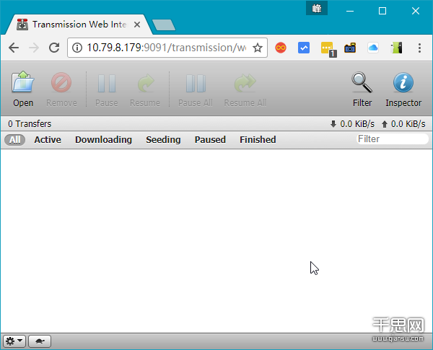The width and height of the screenshot is (433, 350).
Task: Select the Finished filter tab
Action: tap(258, 140)
